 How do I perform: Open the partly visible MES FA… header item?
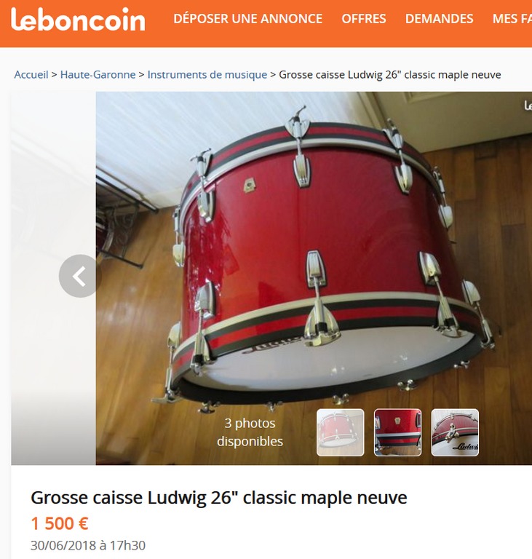point(512,18)
